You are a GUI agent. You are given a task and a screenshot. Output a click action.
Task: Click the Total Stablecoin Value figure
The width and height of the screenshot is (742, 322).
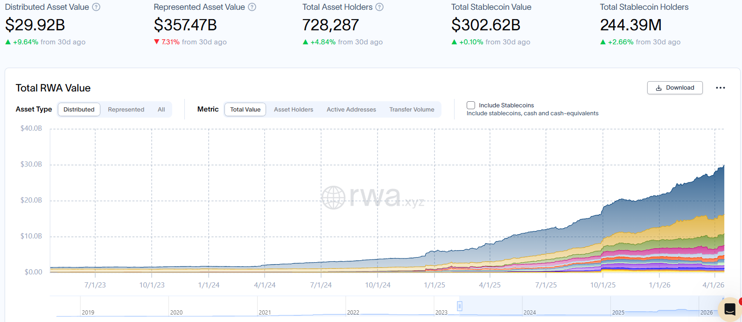coord(485,25)
